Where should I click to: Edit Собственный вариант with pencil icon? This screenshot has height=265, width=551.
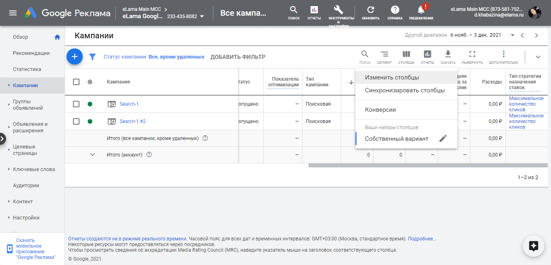[443, 139]
